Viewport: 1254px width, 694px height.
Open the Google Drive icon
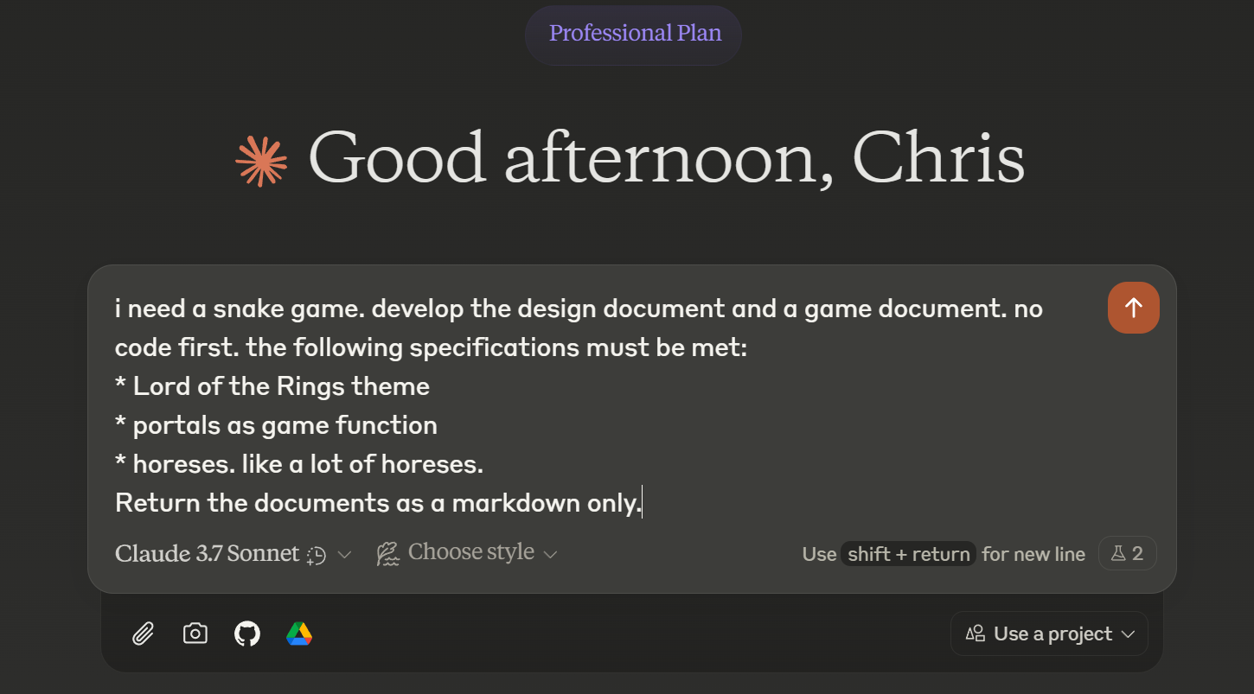click(x=299, y=634)
